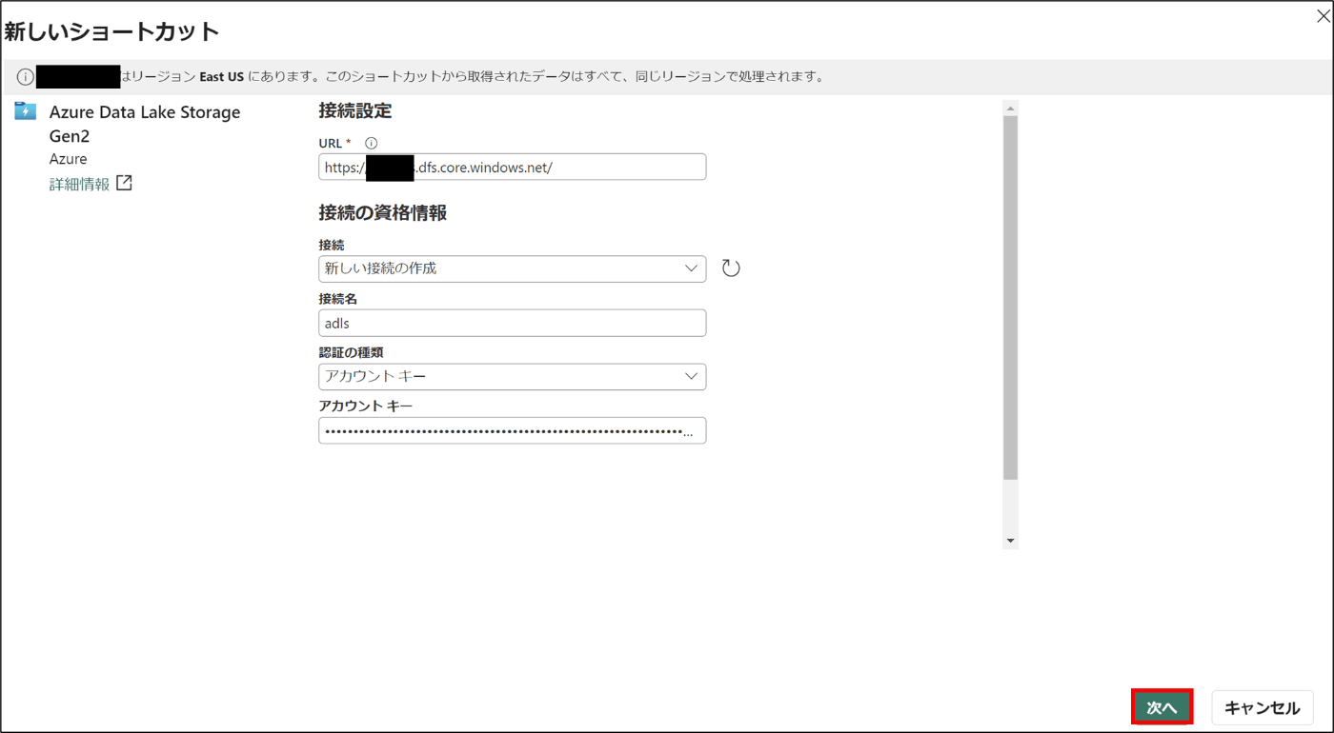Screen dimensions: 1334x733
Task: Click the 接続名 label
Action: tap(338, 299)
